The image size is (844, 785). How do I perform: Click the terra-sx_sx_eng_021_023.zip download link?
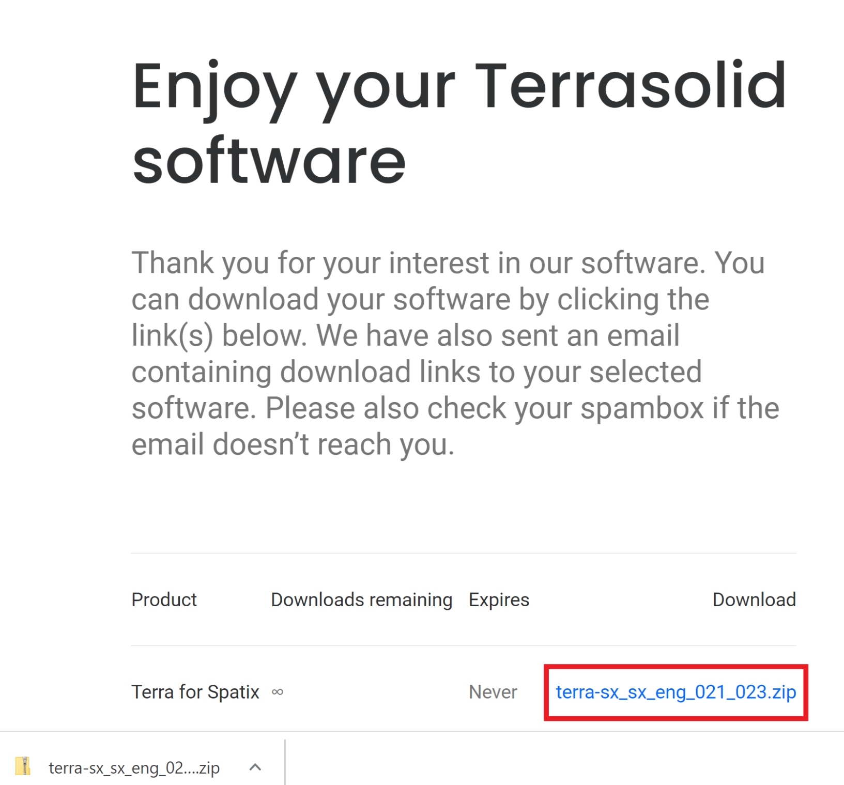point(675,692)
